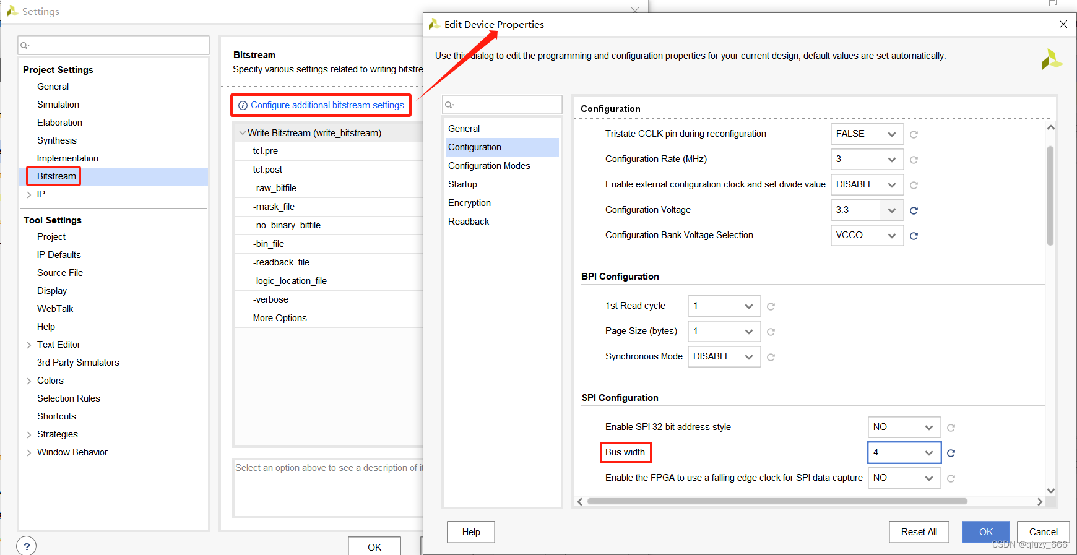Open external configuration clock DISABLE dropdown
Screen dimensions: 1077x555
coord(867,184)
